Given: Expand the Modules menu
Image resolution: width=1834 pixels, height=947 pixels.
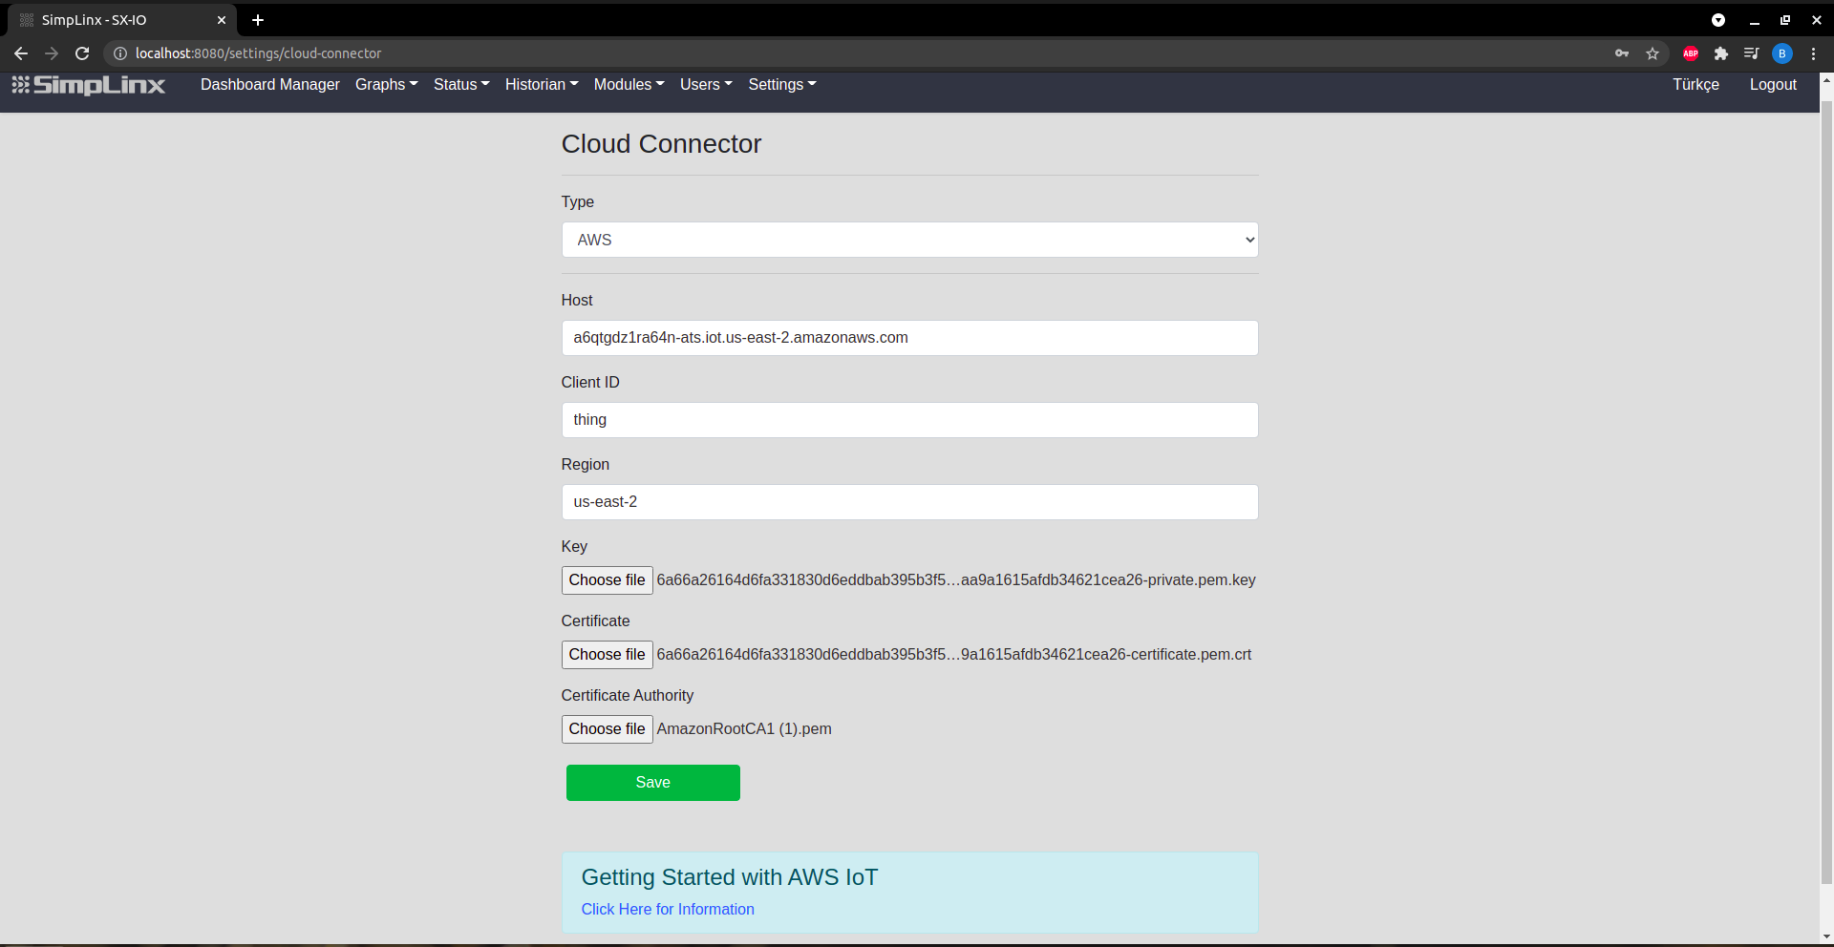Looking at the screenshot, I should click(629, 85).
